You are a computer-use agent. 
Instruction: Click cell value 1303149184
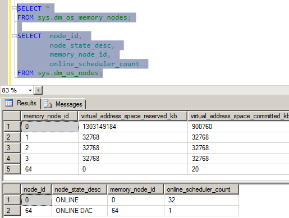click(133, 127)
